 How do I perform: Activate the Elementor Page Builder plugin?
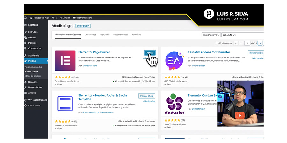pos(150,53)
